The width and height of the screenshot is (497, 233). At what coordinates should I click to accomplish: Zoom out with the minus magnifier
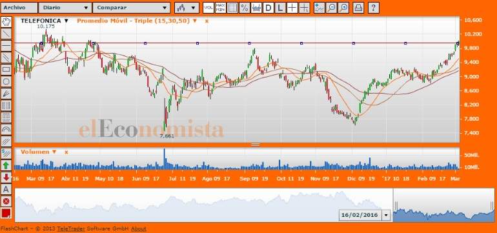[x=331, y=8]
